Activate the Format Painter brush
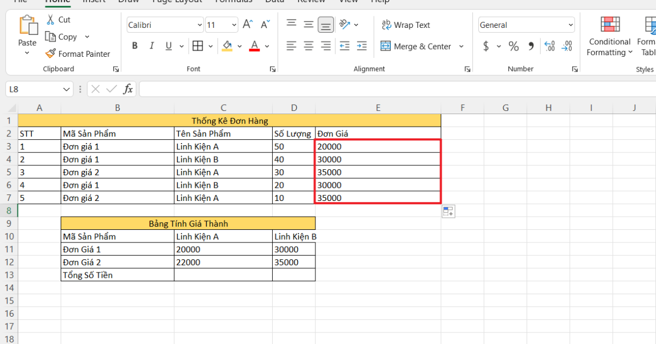 [x=50, y=54]
